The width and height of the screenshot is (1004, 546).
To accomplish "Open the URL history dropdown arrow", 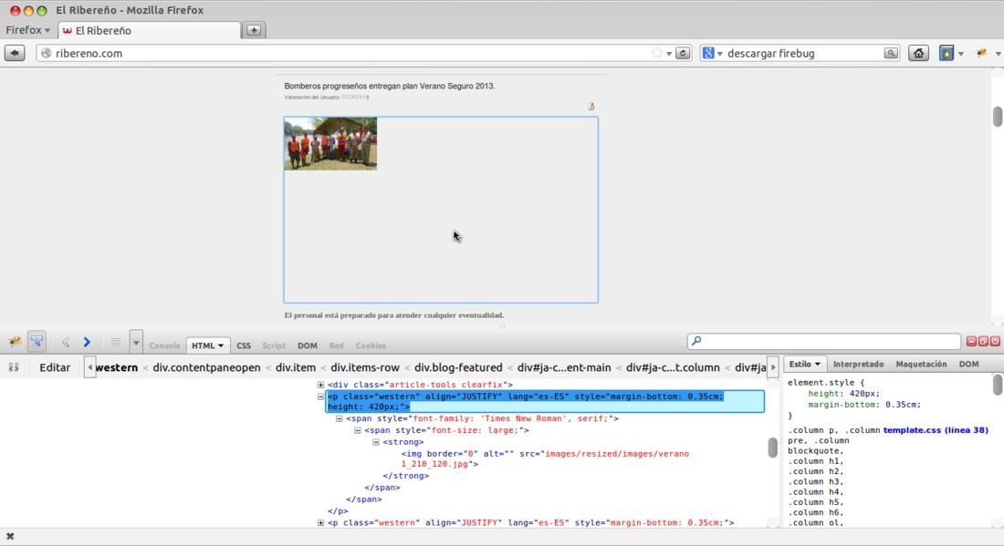I will point(668,54).
